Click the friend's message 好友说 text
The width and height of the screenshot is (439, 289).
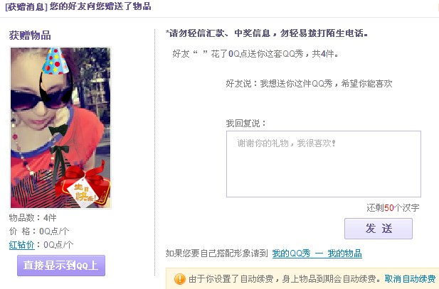(x=309, y=83)
